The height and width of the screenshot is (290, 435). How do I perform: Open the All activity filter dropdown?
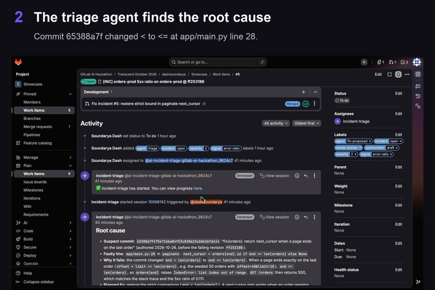275,123
